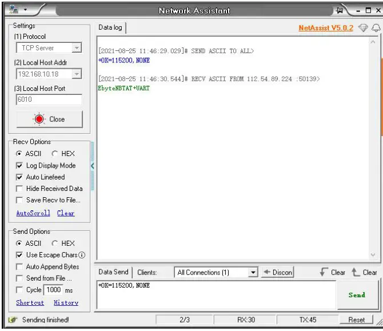This screenshot has width=383, height=331.
Task: Switch to the Data log tab
Action: click(110, 27)
